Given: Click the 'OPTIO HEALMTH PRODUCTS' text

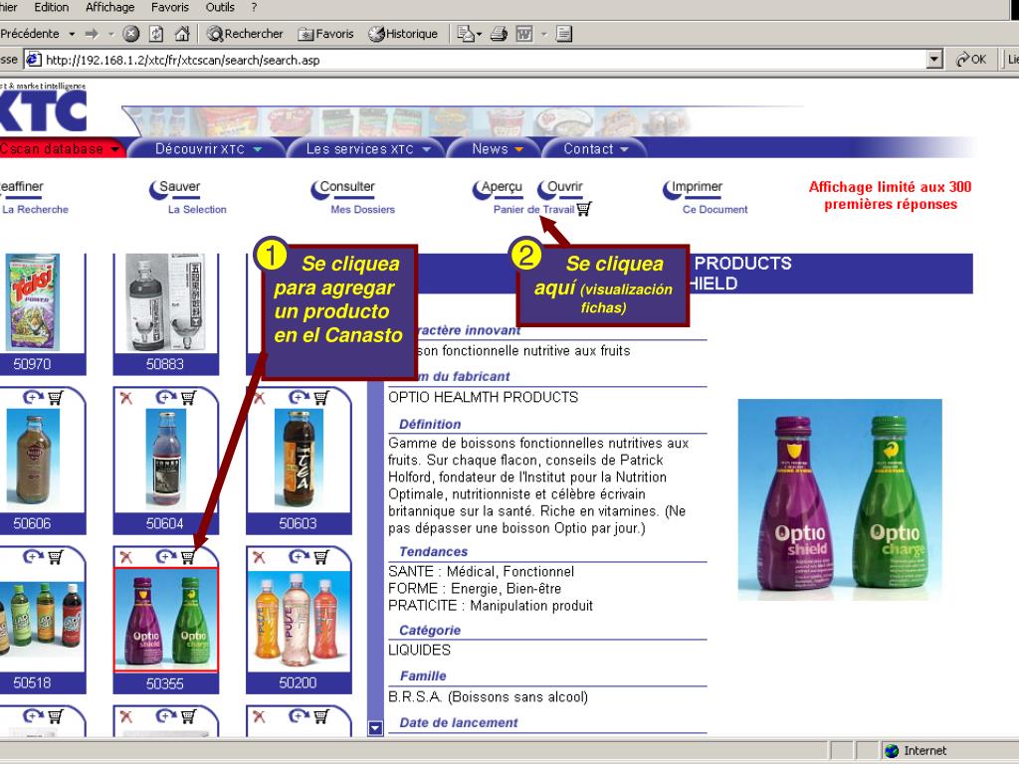Looking at the screenshot, I should [x=483, y=398].
